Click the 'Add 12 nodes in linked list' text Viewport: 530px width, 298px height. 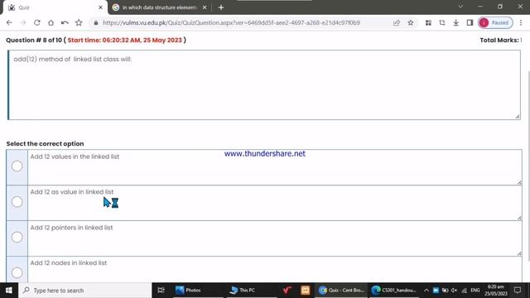[x=68, y=263]
